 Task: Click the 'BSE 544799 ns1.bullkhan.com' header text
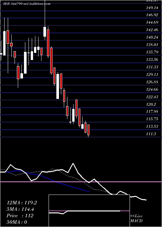(x=27, y=4)
